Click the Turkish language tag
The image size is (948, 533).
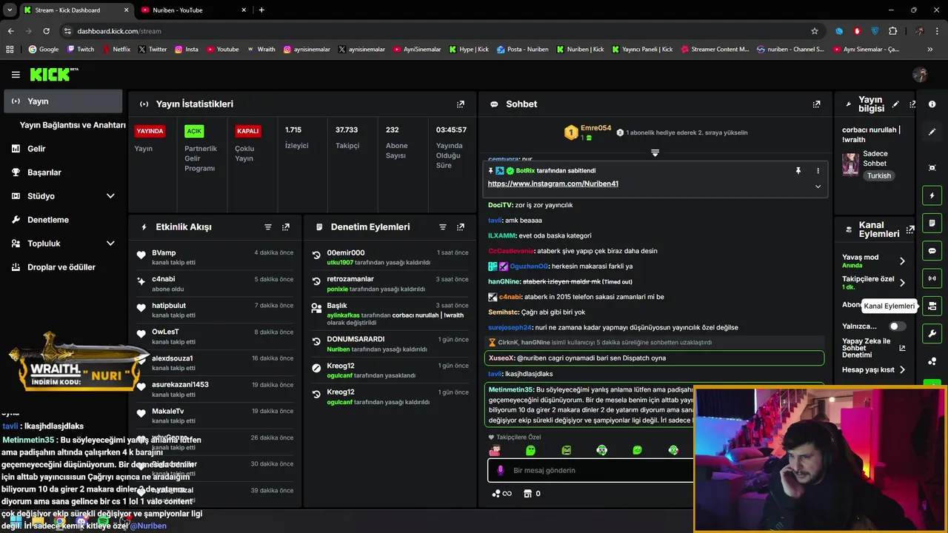tap(879, 176)
